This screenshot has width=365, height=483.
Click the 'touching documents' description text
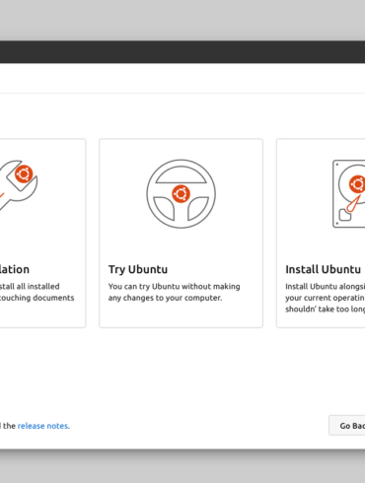point(36,298)
